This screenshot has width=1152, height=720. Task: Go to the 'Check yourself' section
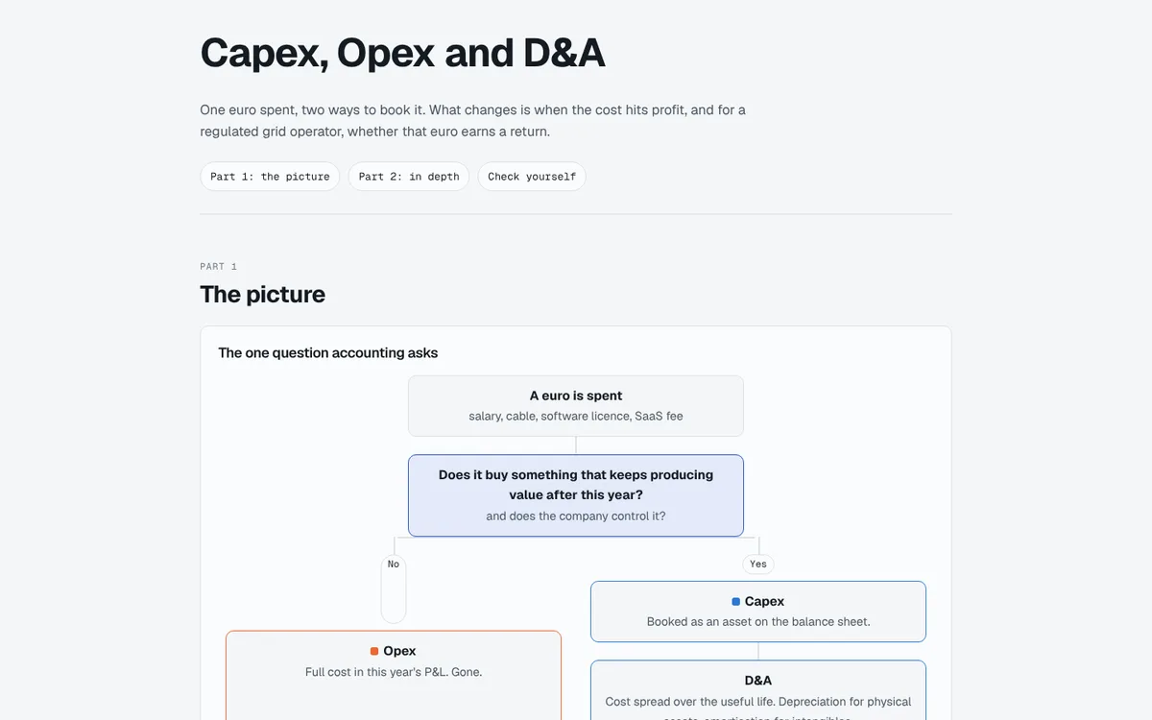532,177
